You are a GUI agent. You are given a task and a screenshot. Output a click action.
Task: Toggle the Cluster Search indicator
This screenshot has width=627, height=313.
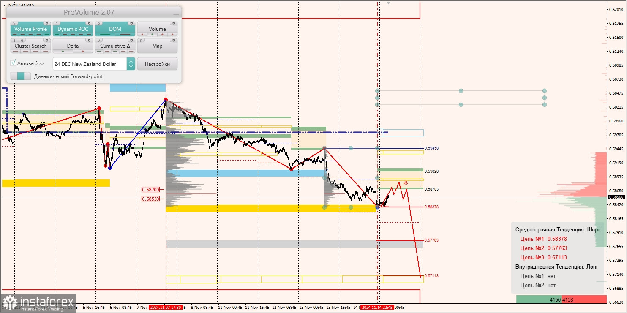tap(30, 46)
